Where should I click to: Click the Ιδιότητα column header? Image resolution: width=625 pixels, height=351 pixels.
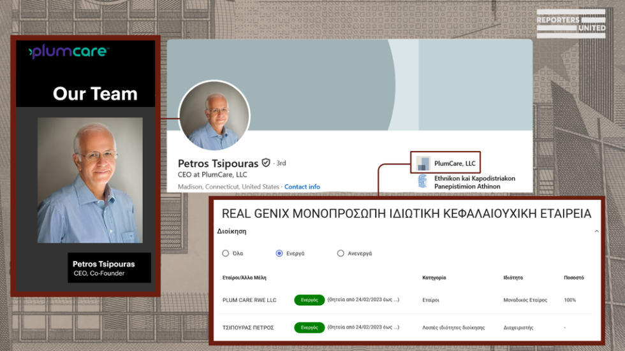[x=513, y=278]
